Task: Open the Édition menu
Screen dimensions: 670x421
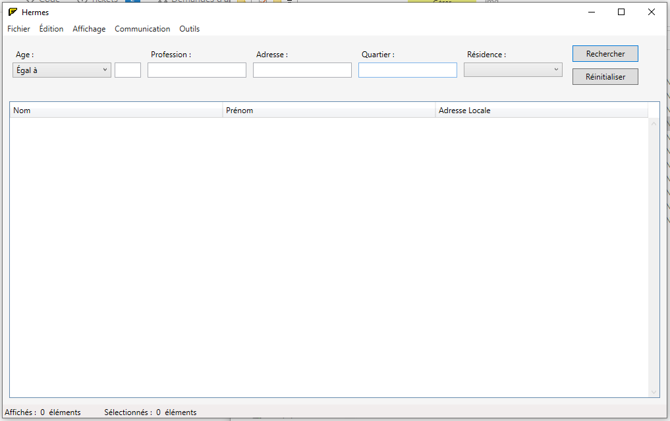Action: coord(51,29)
